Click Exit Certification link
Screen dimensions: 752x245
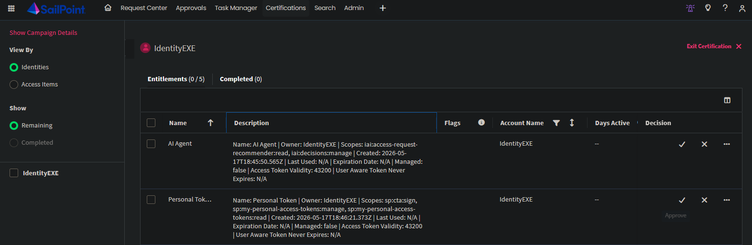pos(709,46)
